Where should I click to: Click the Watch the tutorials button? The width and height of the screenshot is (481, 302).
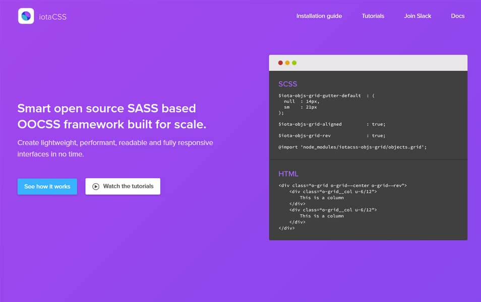123,186
